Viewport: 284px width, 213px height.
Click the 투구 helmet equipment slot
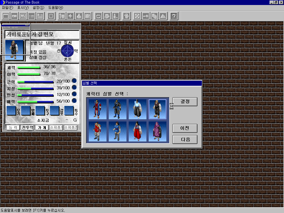click(40, 110)
